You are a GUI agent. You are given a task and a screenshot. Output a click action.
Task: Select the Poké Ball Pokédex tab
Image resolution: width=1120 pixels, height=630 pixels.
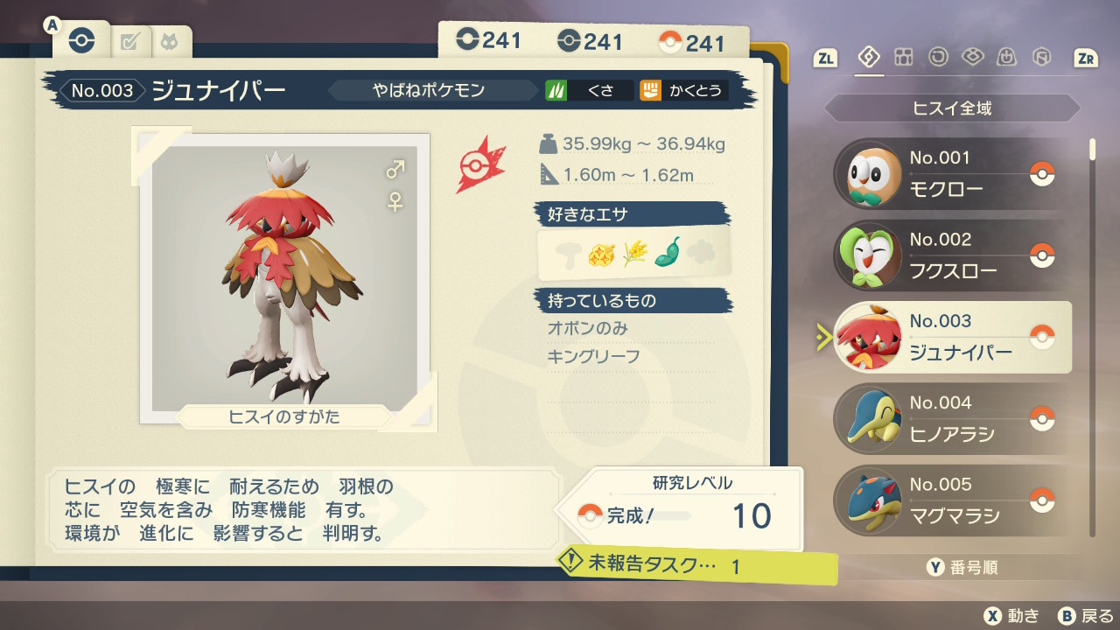[x=81, y=39]
